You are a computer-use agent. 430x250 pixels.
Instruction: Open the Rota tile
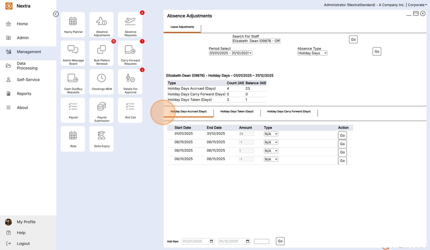coord(73,138)
